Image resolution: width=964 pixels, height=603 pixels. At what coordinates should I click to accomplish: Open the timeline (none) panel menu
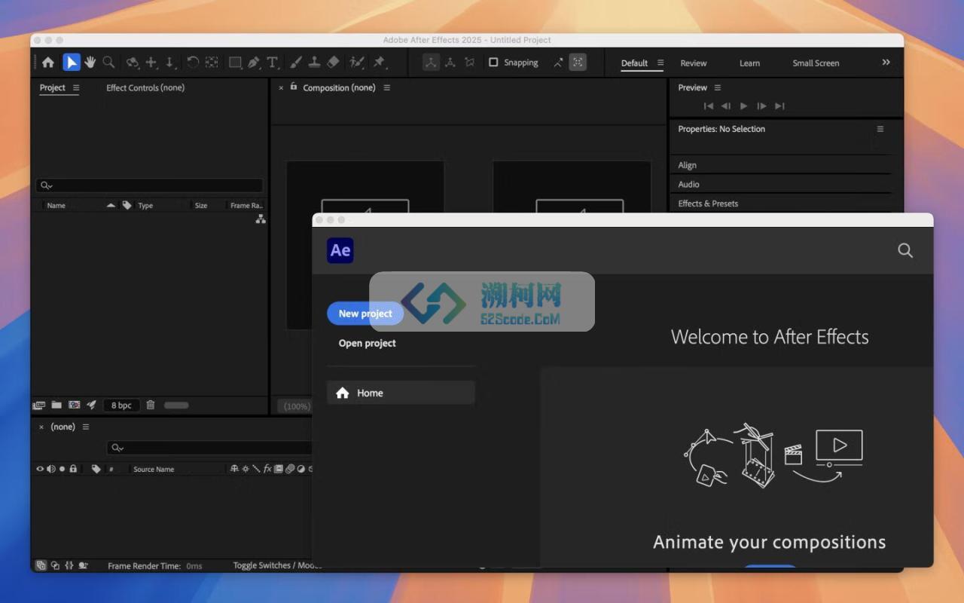pyautogui.click(x=86, y=427)
